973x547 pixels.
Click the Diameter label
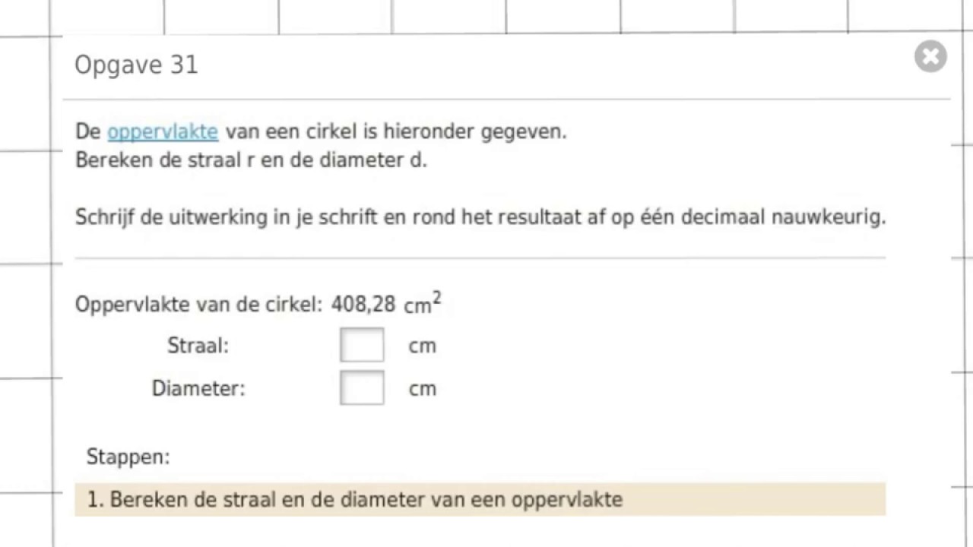tap(198, 388)
